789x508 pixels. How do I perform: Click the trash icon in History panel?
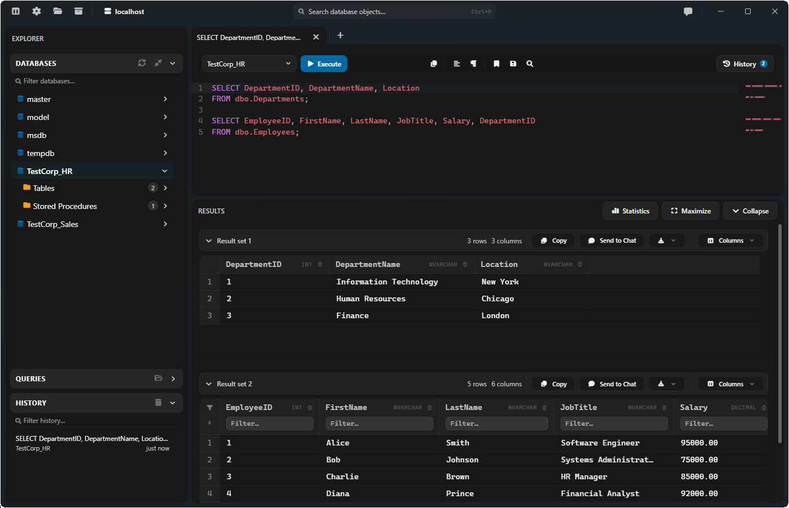pyautogui.click(x=158, y=402)
